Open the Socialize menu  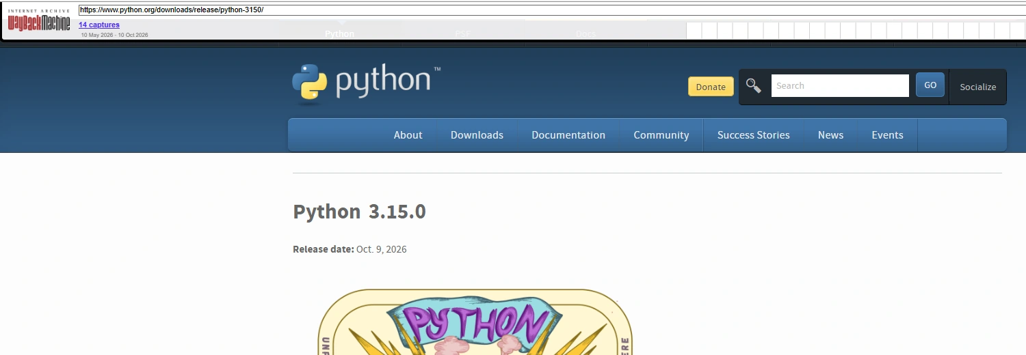978,87
